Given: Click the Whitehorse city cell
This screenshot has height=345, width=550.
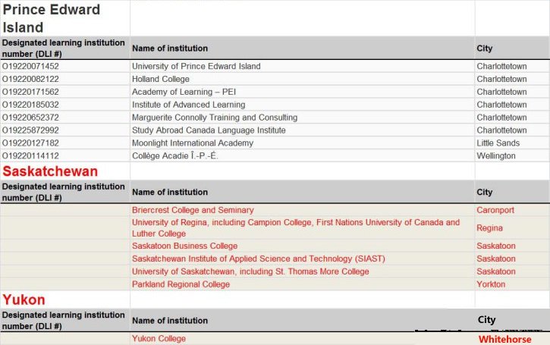Looking at the screenshot, I should tap(504, 340).
